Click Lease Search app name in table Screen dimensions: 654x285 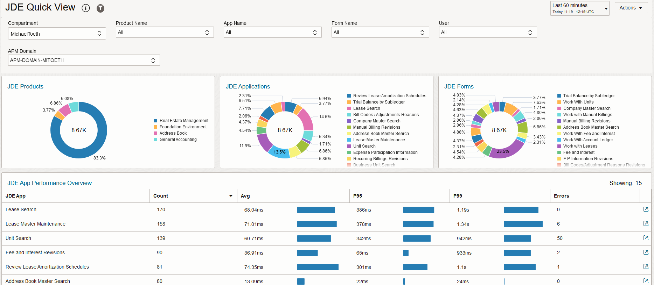[21, 209]
